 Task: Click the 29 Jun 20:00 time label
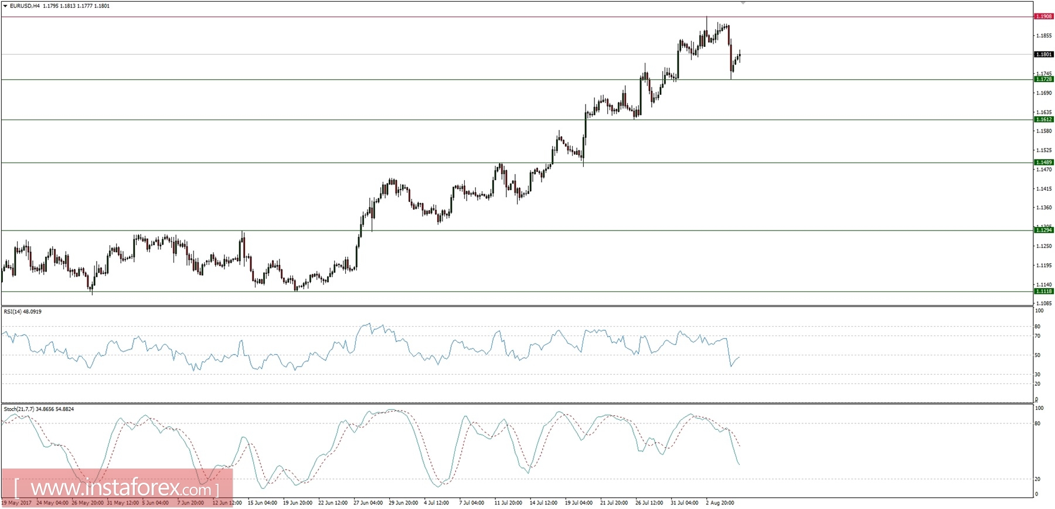[x=403, y=503]
